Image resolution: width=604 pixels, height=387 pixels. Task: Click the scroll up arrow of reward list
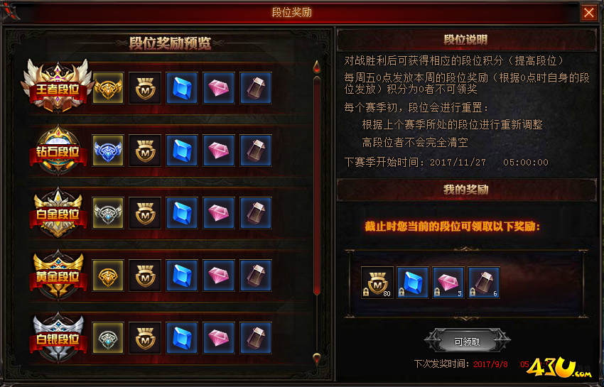[x=317, y=66]
